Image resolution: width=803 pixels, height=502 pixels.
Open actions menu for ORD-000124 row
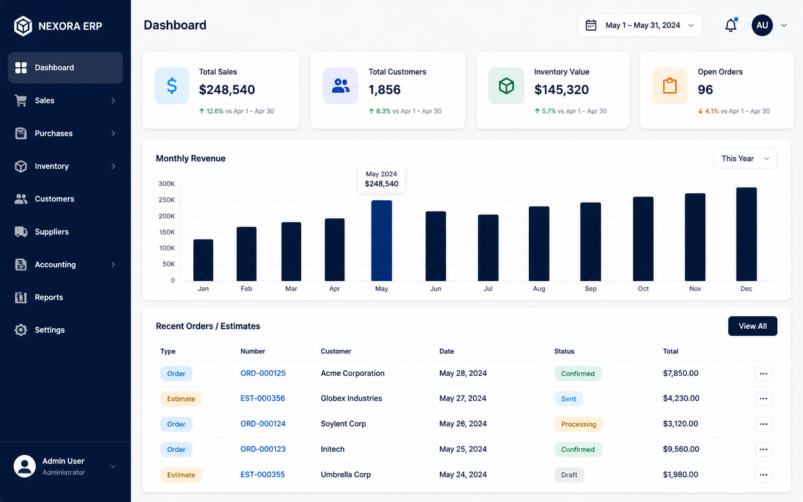point(763,424)
